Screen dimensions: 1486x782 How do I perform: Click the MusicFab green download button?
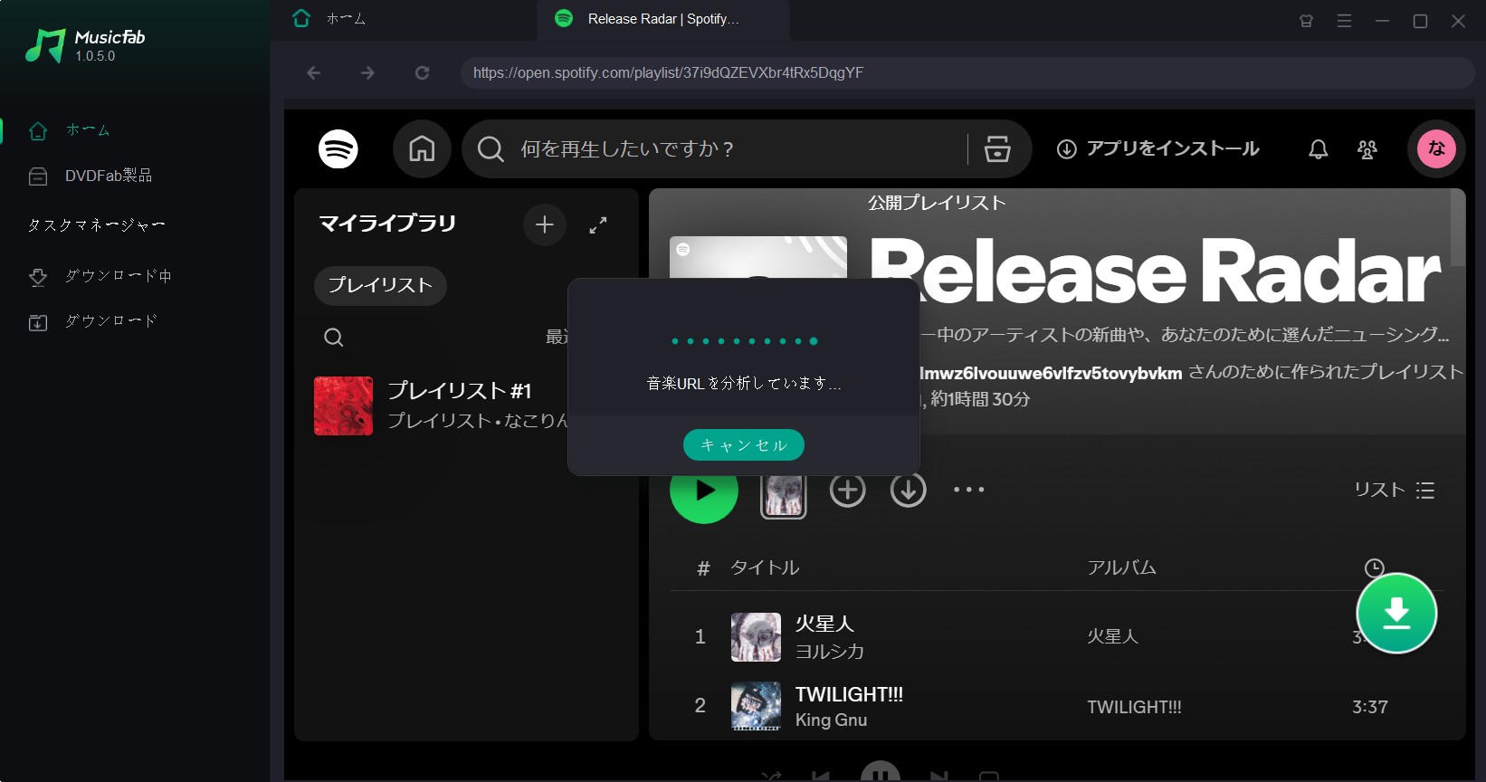tap(1396, 613)
